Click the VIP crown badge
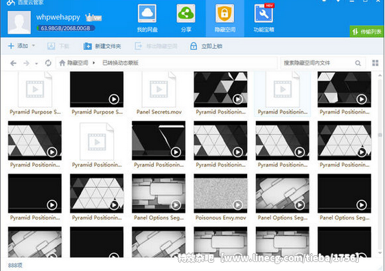This screenshot has height=271, width=385. (93, 17)
